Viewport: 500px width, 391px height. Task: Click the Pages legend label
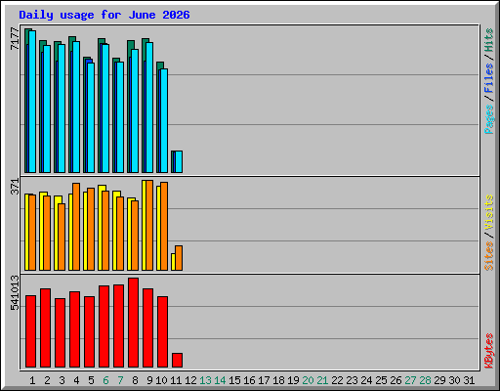[489, 119]
